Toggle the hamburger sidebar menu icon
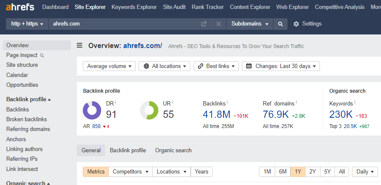 (x=79, y=45)
